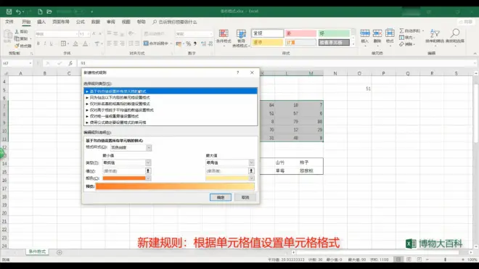Expand cell styles gallery more arrow
Screen dimensions: 479x269
353,44
